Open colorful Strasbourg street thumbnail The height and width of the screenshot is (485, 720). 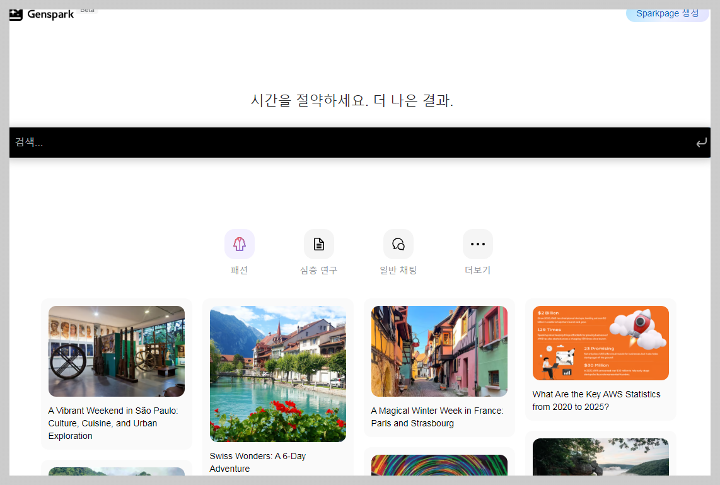coord(439,351)
